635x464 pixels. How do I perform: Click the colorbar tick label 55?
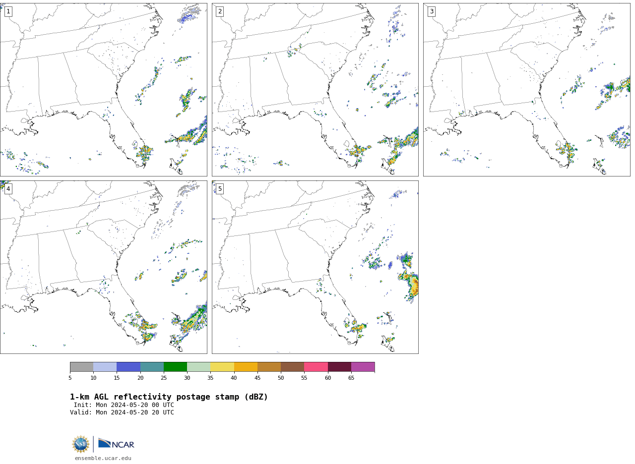click(304, 378)
